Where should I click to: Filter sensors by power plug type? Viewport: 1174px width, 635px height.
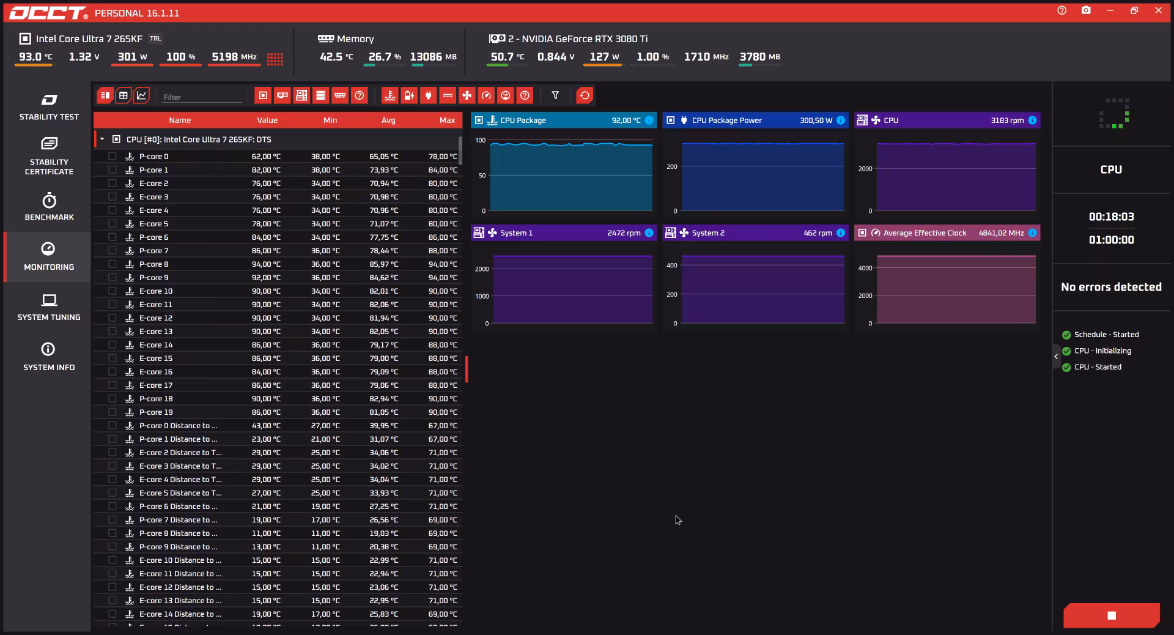pos(428,95)
